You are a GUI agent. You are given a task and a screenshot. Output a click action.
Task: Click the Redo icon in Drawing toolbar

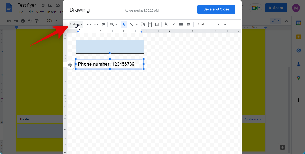click(x=96, y=24)
